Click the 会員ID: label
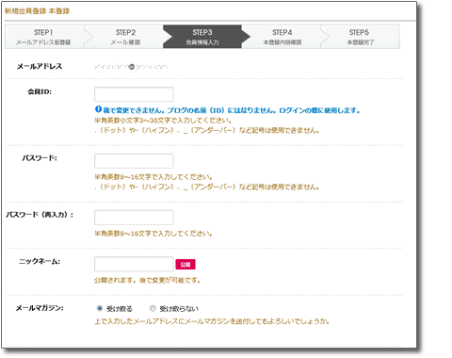This screenshot has width=452, height=358. tap(40, 91)
